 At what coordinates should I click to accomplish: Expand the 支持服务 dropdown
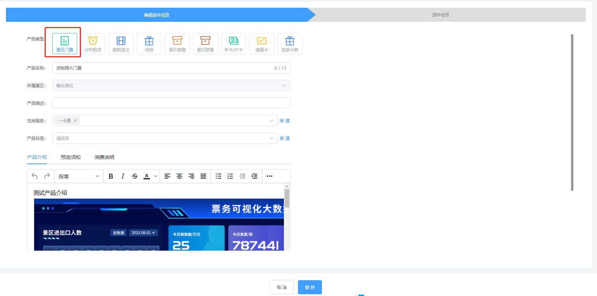click(x=271, y=121)
